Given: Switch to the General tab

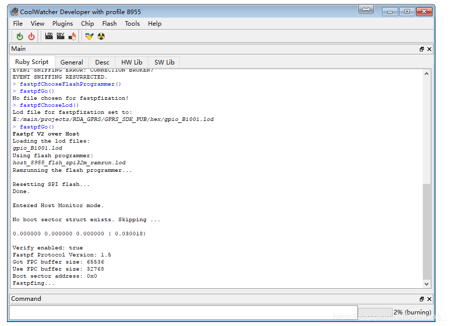Looking at the screenshot, I should tap(71, 62).
